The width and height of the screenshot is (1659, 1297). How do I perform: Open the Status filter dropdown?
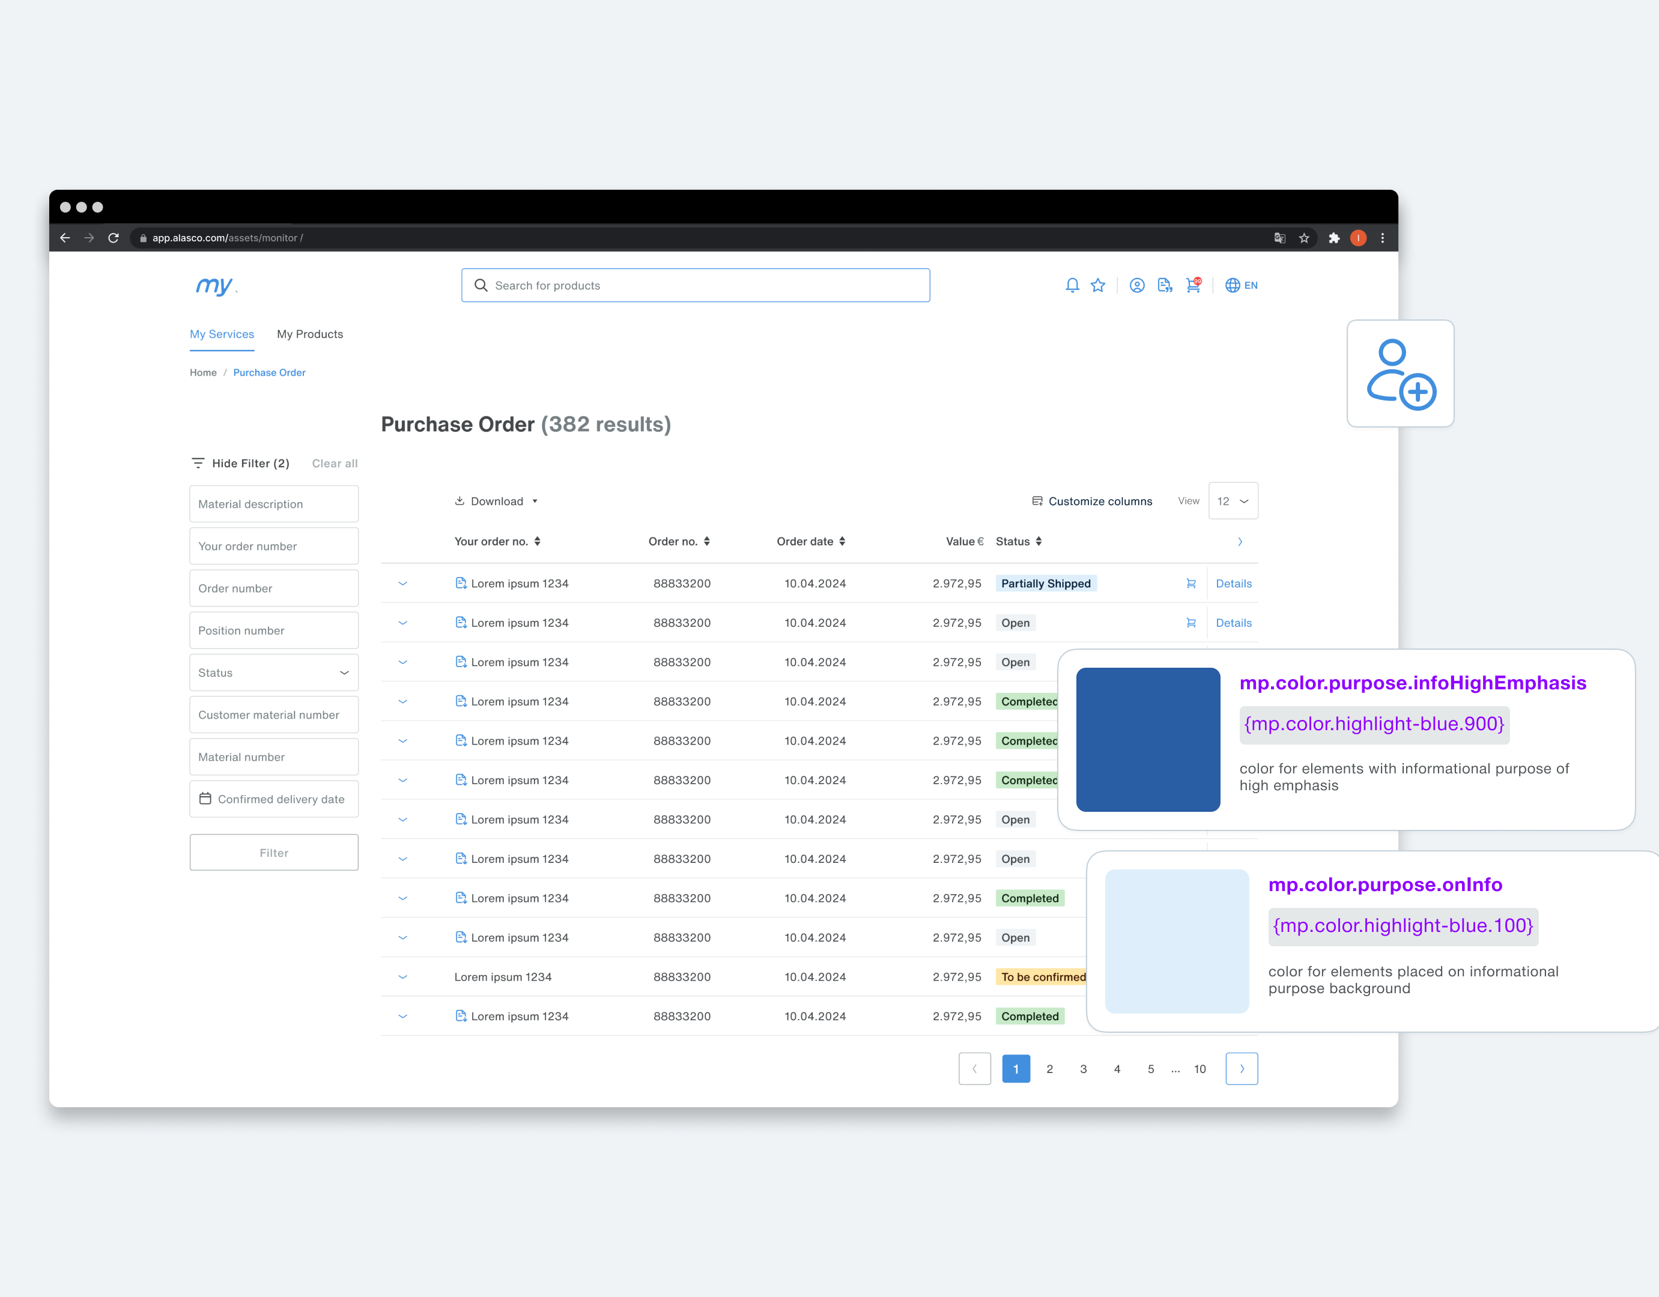coord(273,673)
